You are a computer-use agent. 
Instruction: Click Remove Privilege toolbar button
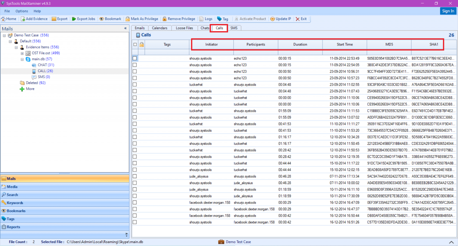(179, 19)
